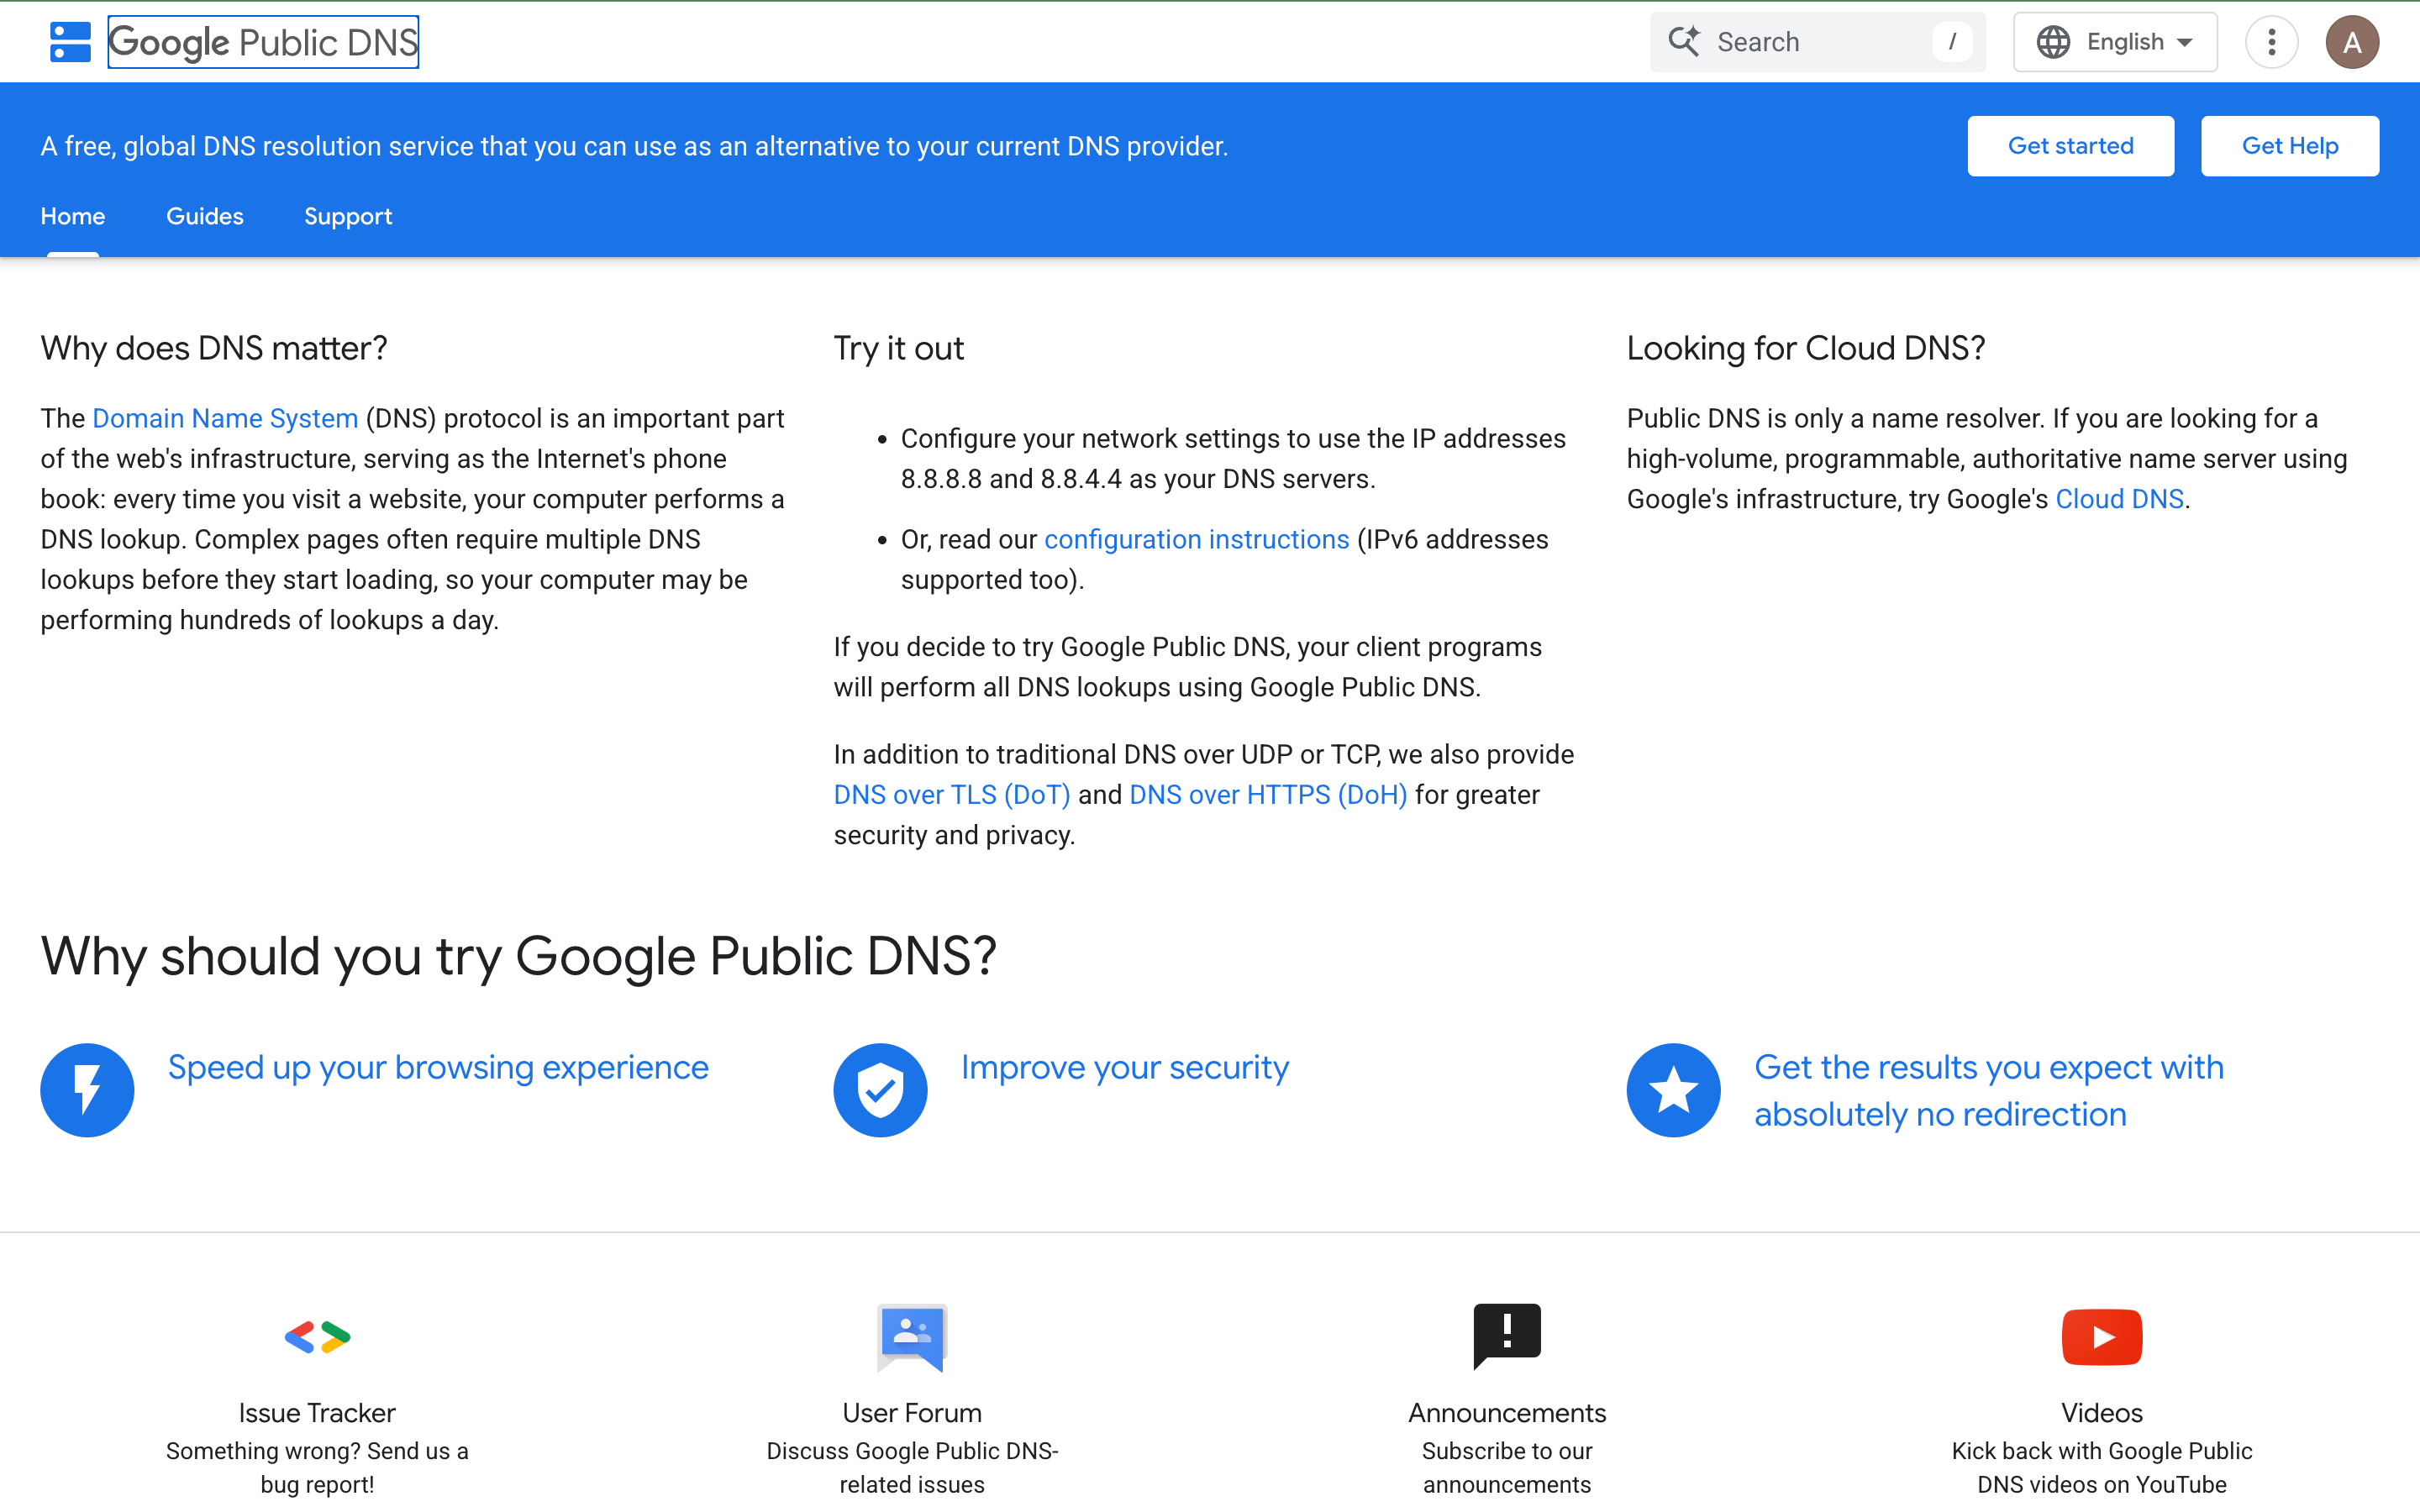Click 'Something wrong? Send us a bug report!' text

pyautogui.click(x=317, y=1467)
